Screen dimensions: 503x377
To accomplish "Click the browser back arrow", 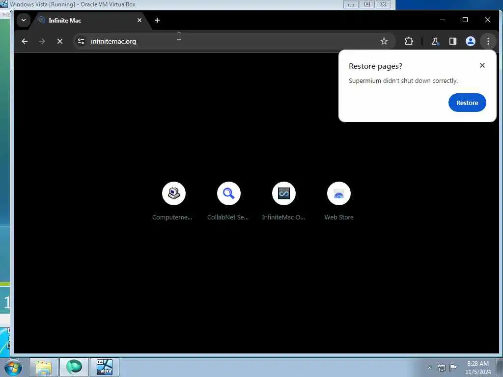I will 25,41.
